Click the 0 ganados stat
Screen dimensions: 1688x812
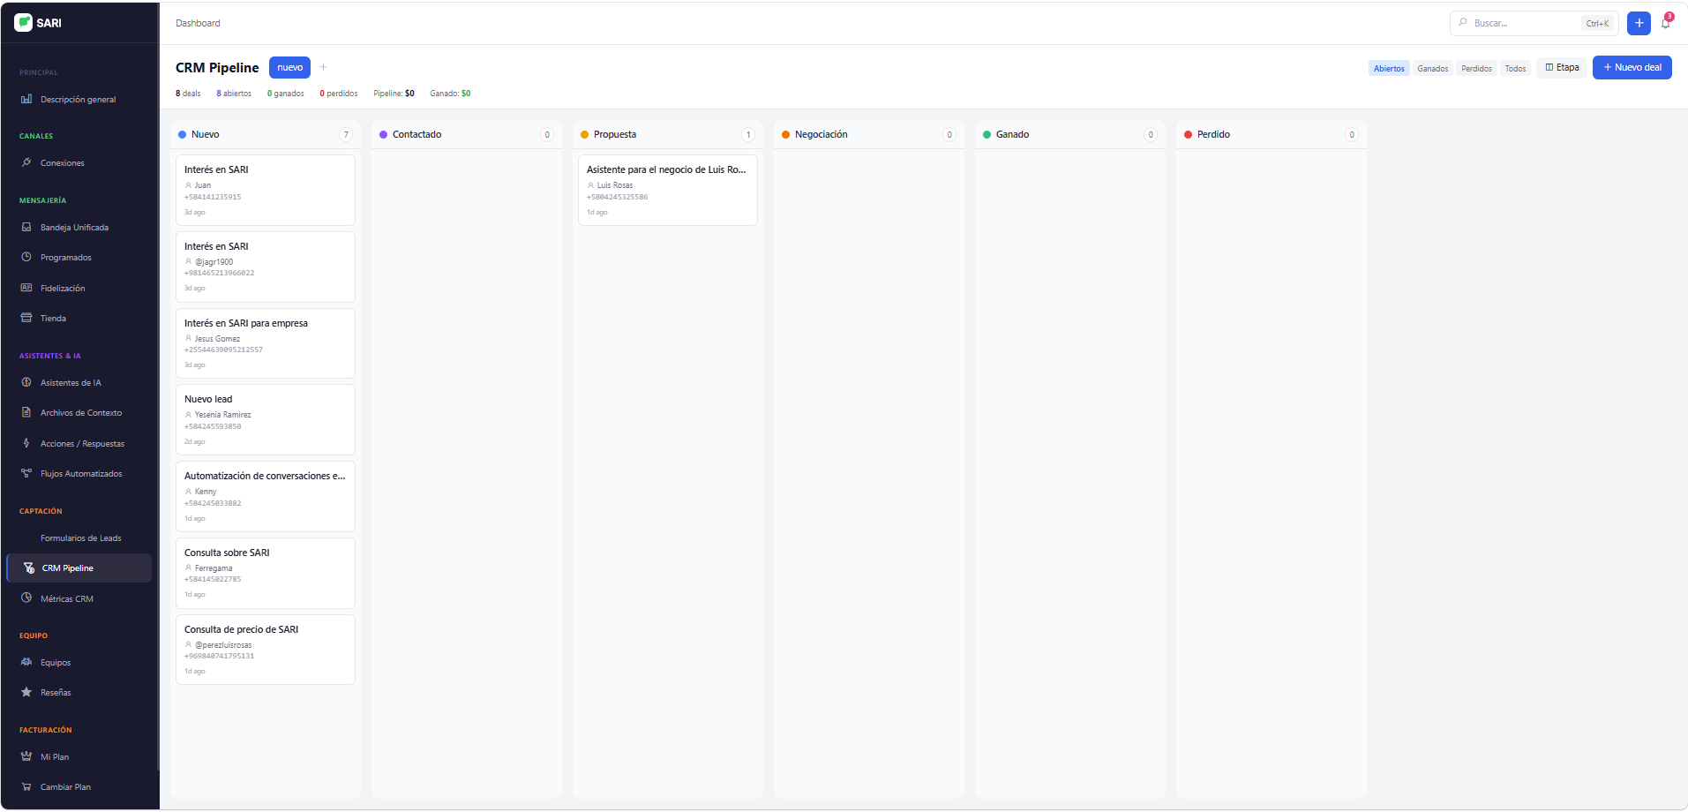286,94
